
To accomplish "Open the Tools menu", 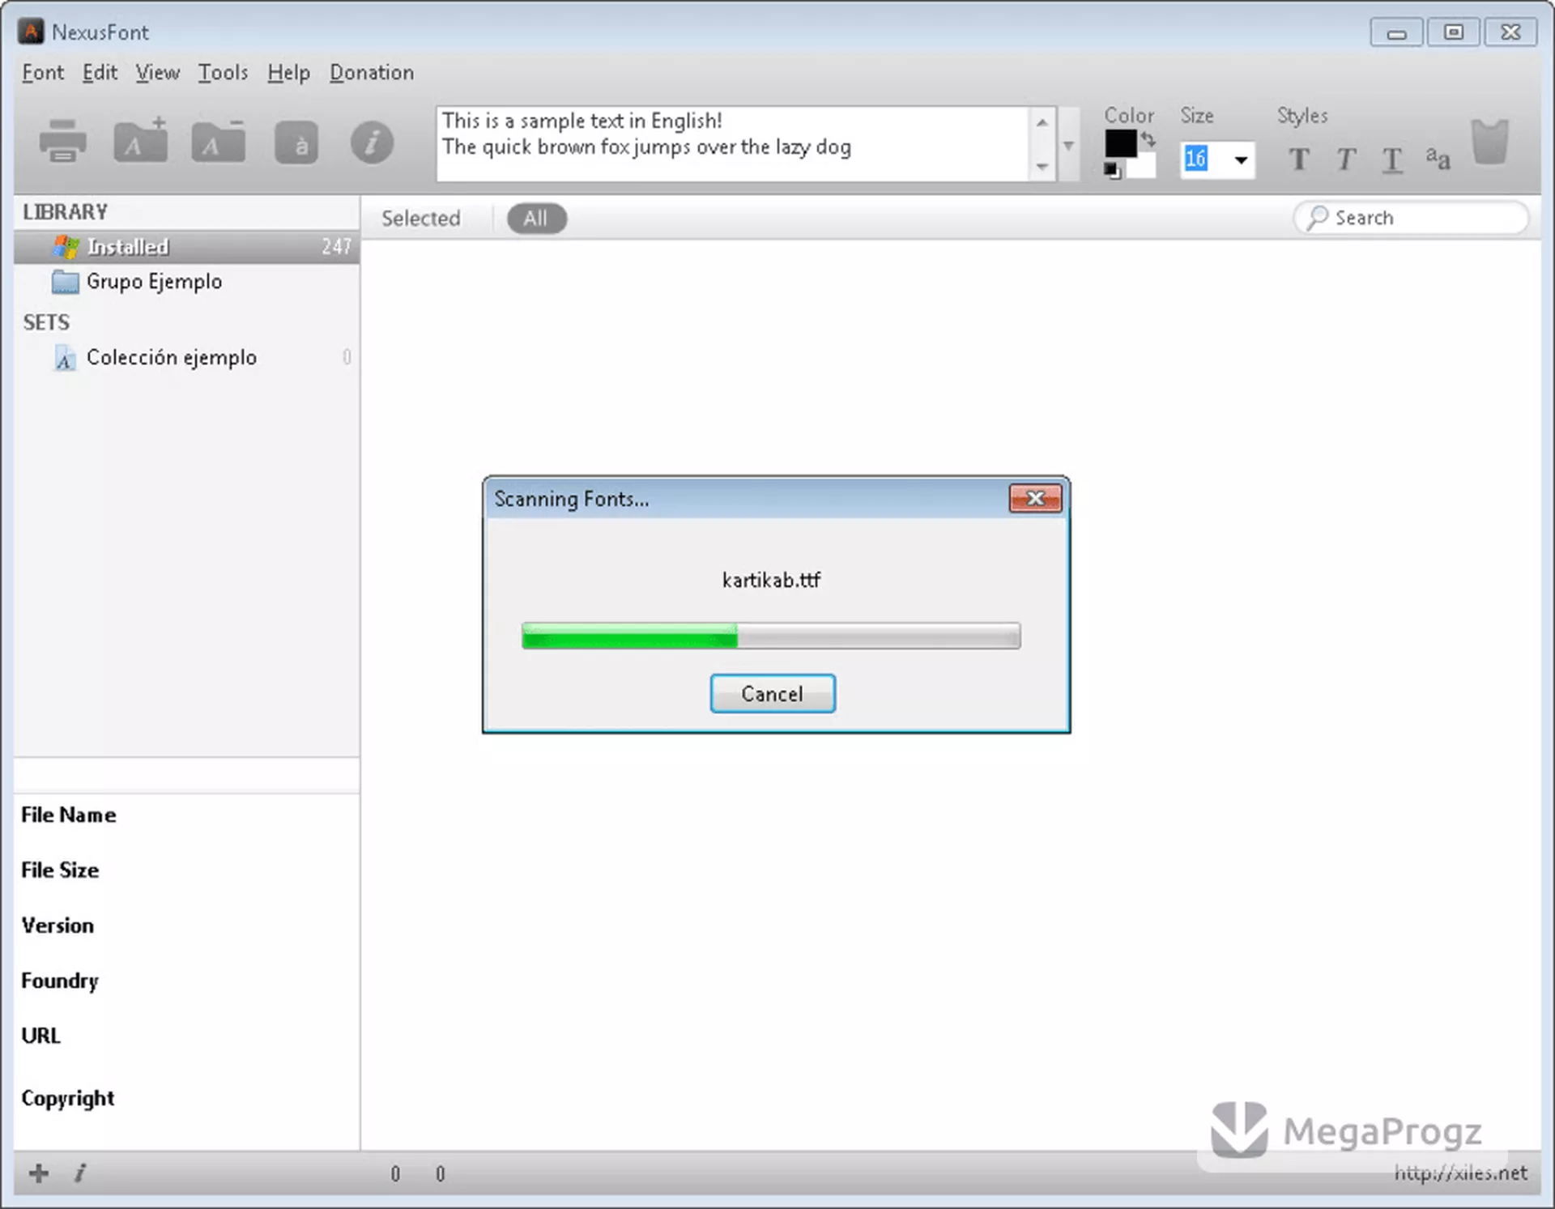I will pos(223,73).
